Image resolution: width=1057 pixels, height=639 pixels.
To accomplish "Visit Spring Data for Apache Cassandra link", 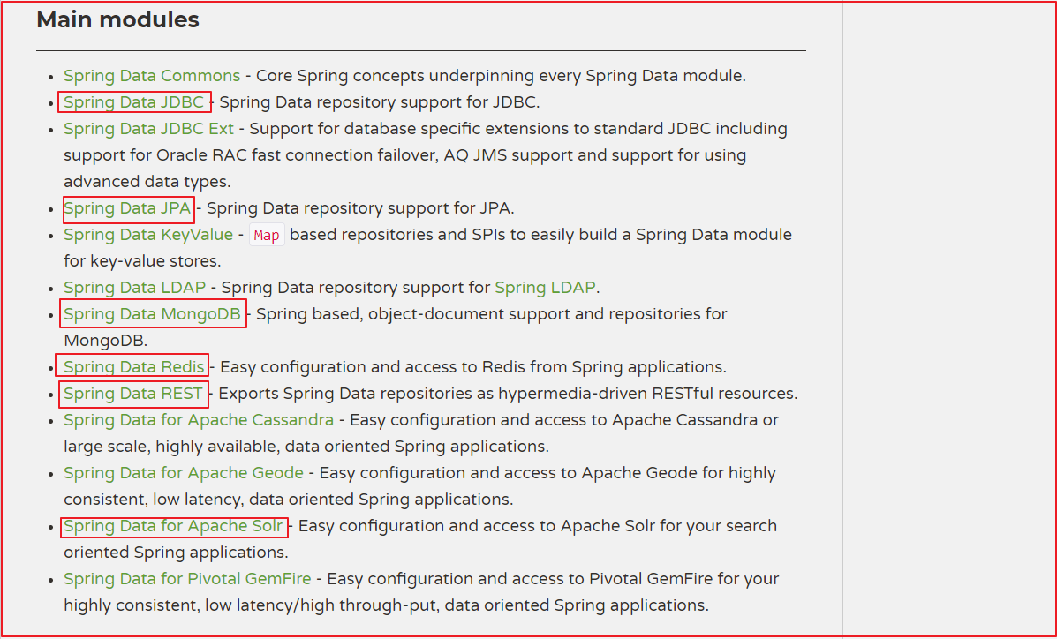I will [x=199, y=420].
